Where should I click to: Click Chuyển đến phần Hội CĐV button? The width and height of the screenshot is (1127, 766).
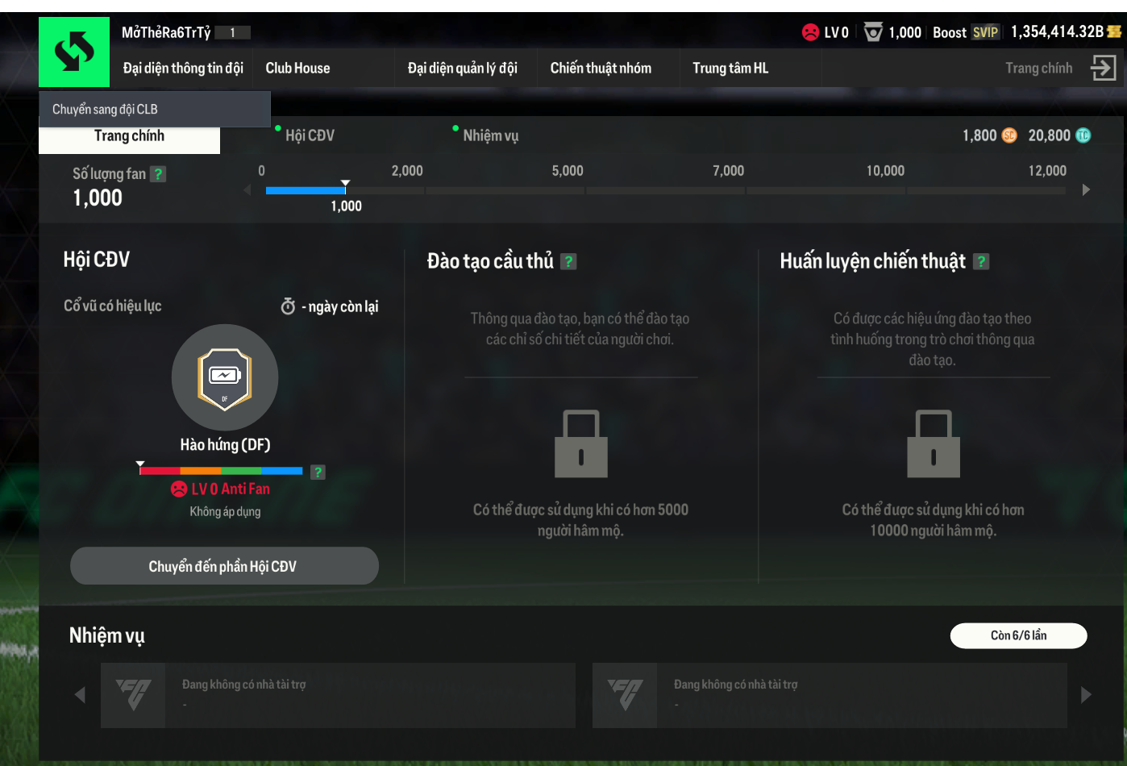click(224, 566)
